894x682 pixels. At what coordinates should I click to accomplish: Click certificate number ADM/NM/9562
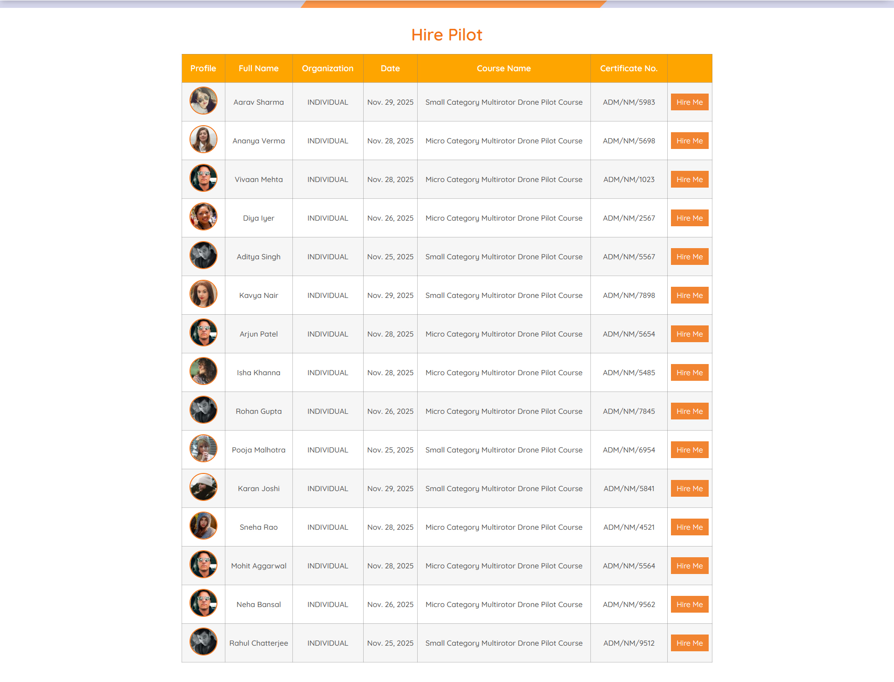click(629, 605)
